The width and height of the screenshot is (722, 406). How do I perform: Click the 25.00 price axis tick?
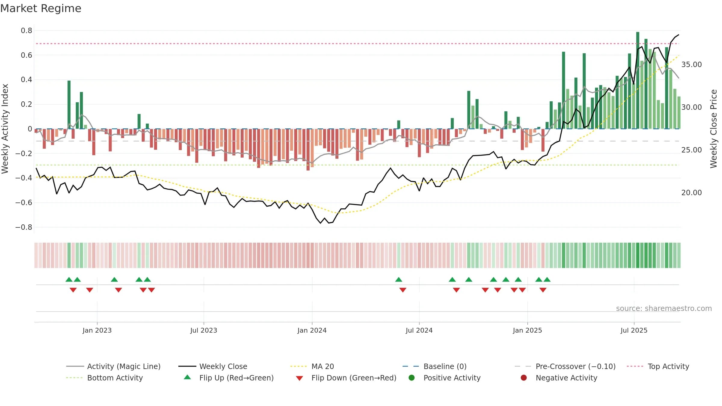coord(691,150)
